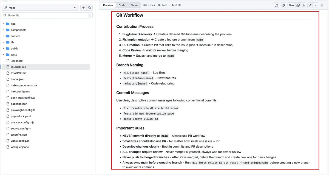Open more edit options dropdown arrow

pos(315,5)
